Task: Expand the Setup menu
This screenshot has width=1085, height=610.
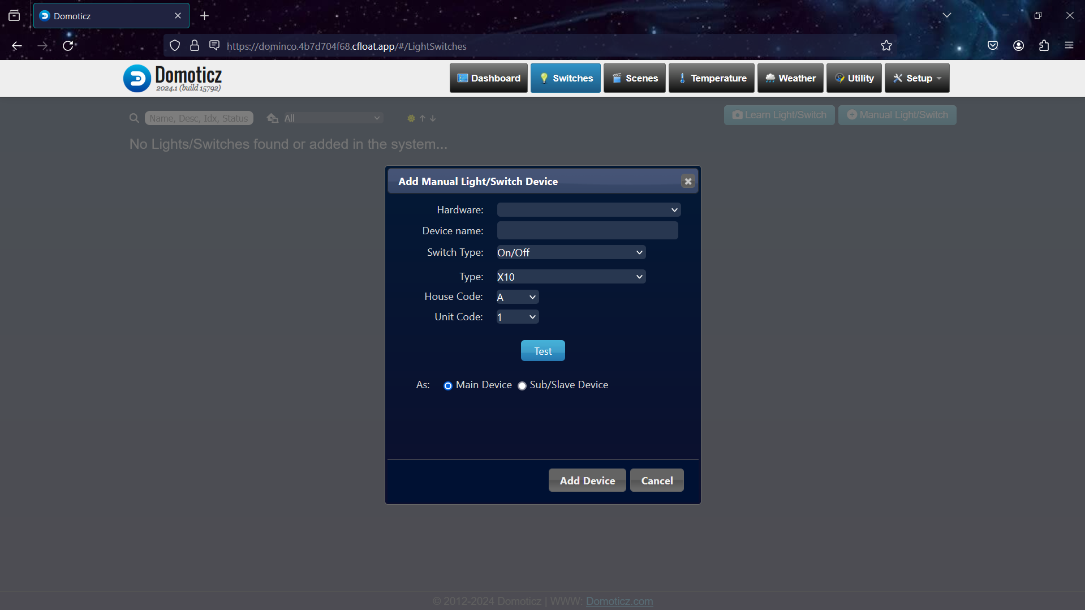Action: [x=917, y=78]
